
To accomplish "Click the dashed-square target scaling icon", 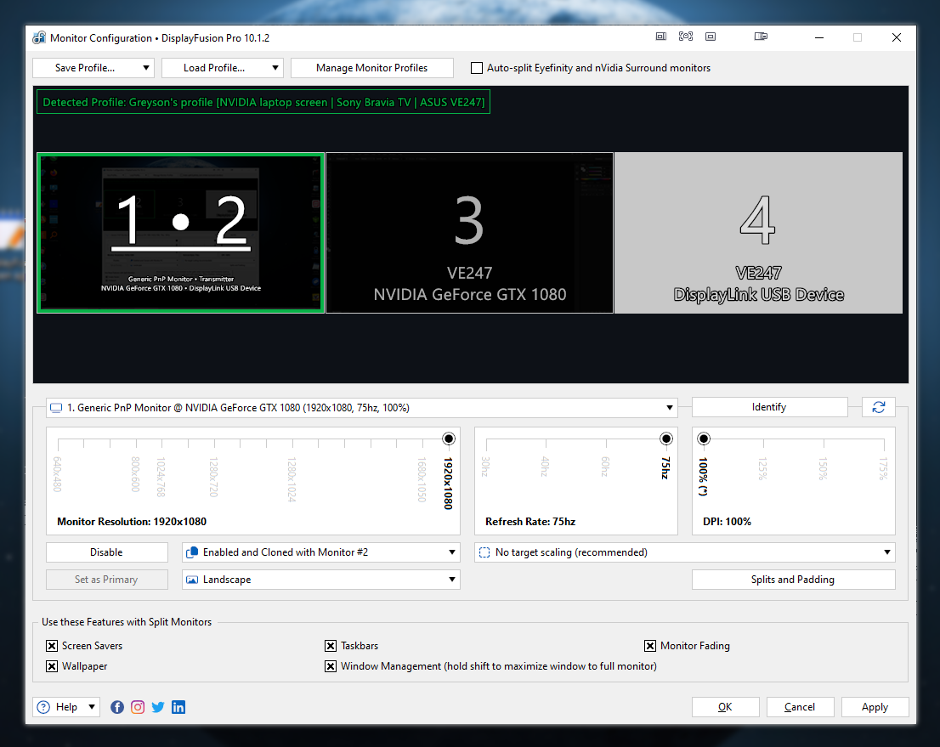I will [x=484, y=552].
